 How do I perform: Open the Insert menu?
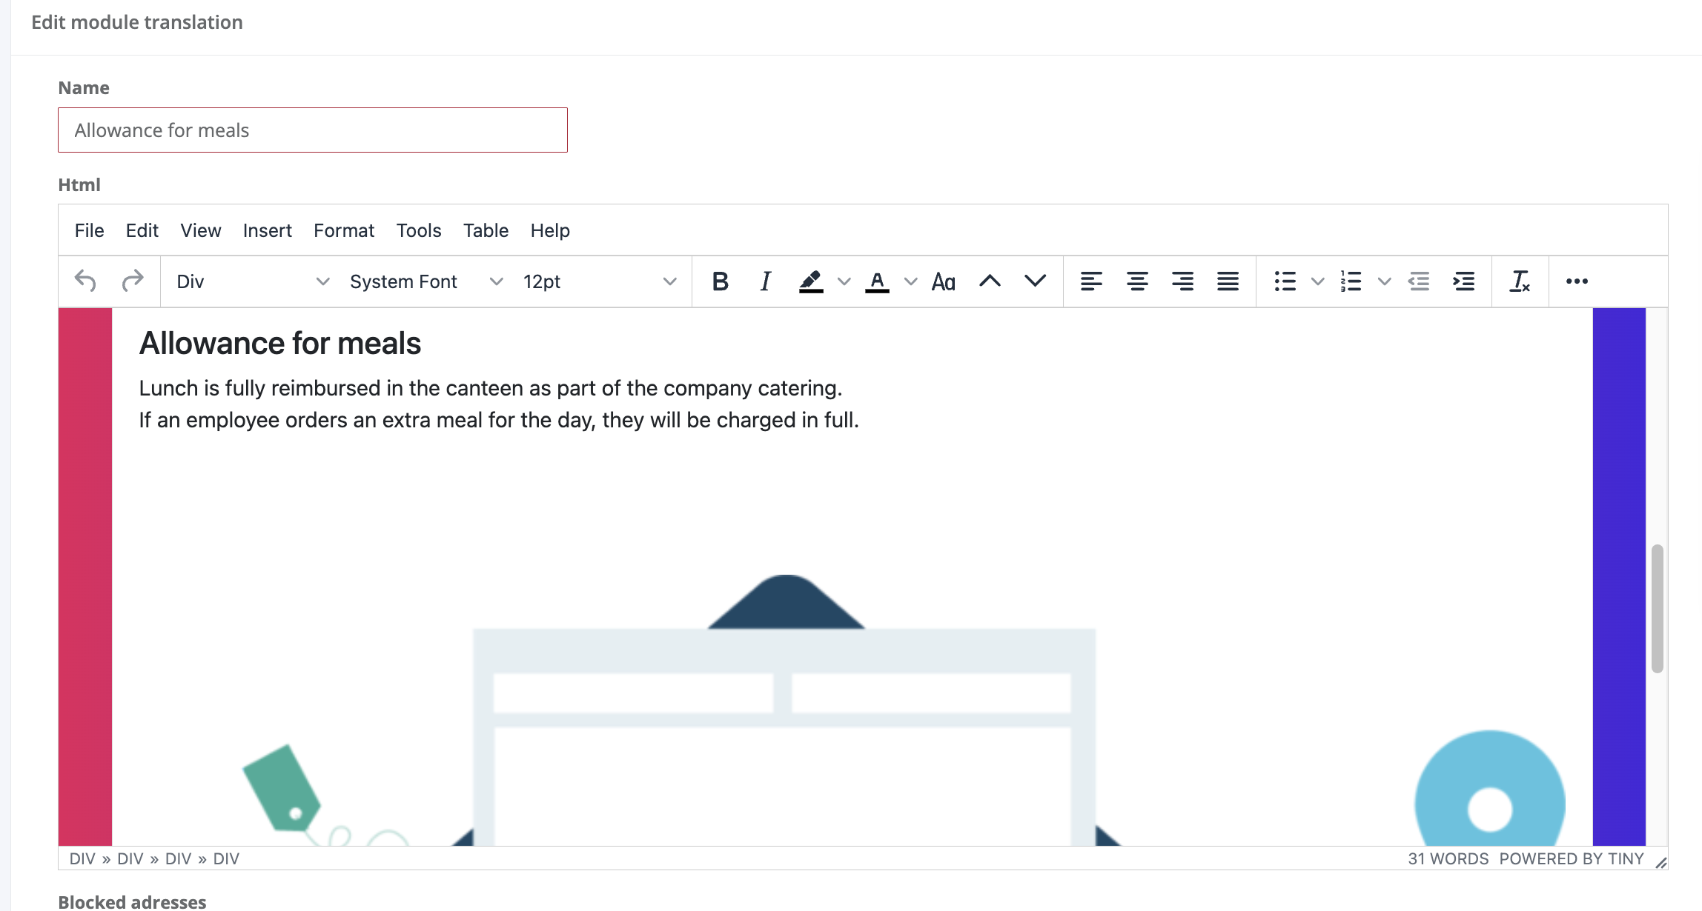[267, 230]
